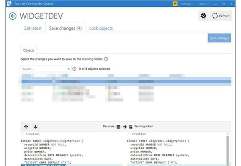Image resolution: width=241 pixels, height=166 pixels.
Task: Click the diff pane vertical scrollbar
Action: [227, 150]
